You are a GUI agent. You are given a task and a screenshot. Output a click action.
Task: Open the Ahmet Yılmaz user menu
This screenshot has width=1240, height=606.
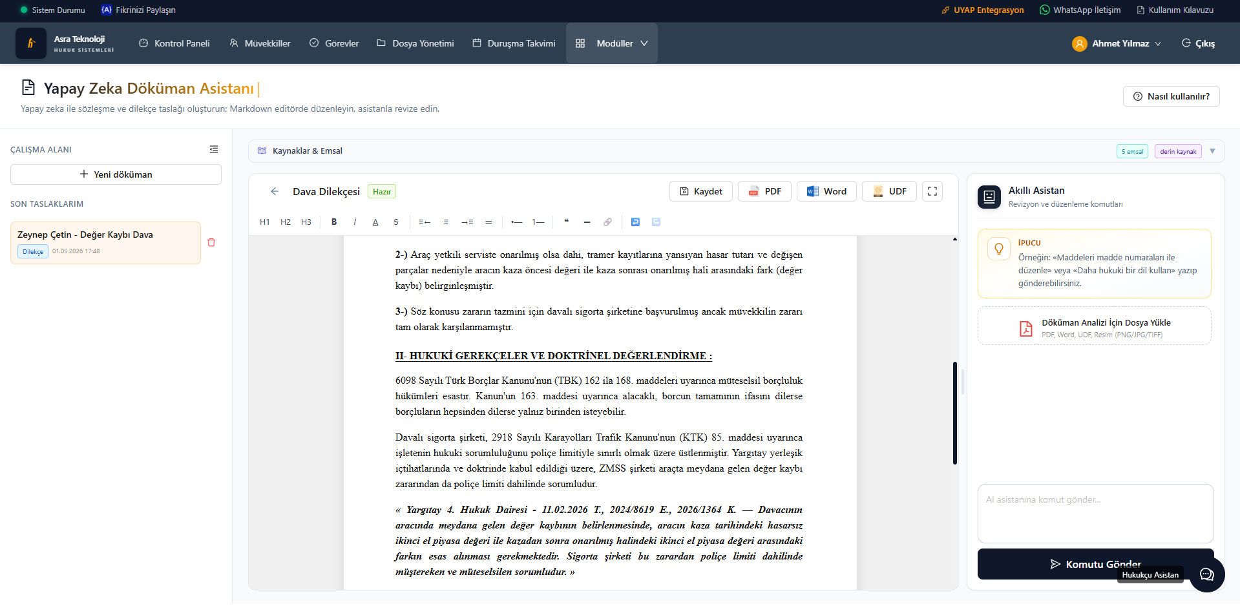(1117, 43)
